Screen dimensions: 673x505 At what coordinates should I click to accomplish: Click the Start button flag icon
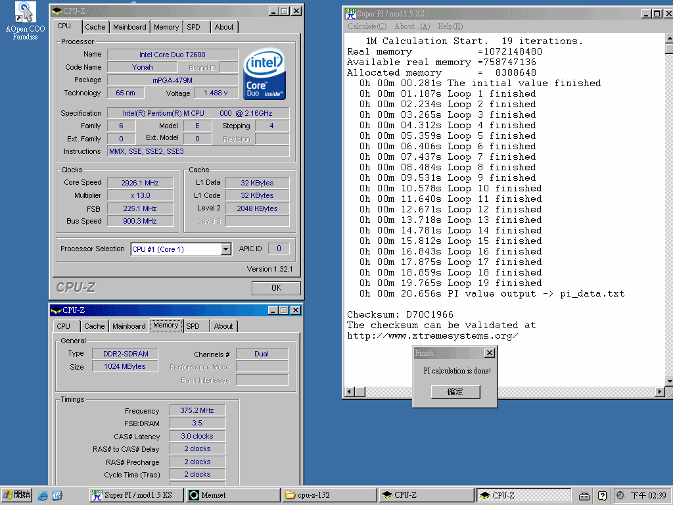[8, 494]
